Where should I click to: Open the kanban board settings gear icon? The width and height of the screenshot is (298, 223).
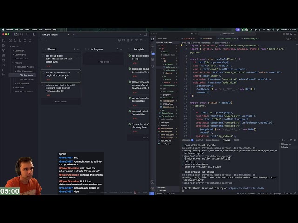click(x=141, y=40)
